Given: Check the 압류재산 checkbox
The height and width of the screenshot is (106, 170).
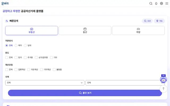Looking at the screenshot, I should point(16,69).
